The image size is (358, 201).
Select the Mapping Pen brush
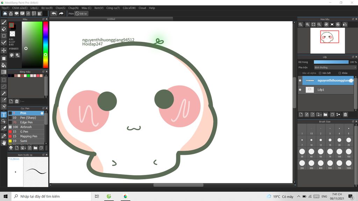(26, 136)
